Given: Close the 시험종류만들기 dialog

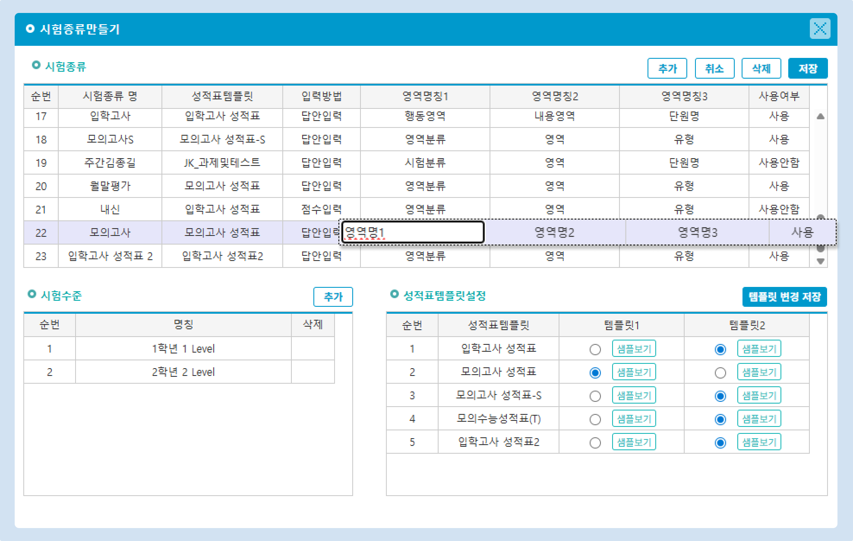Looking at the screenshot, I should point(819,29).
